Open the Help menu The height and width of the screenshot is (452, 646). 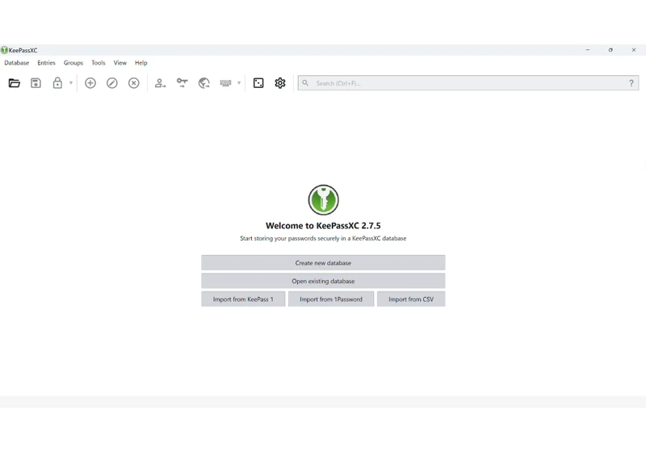click(x=141, y=63)
